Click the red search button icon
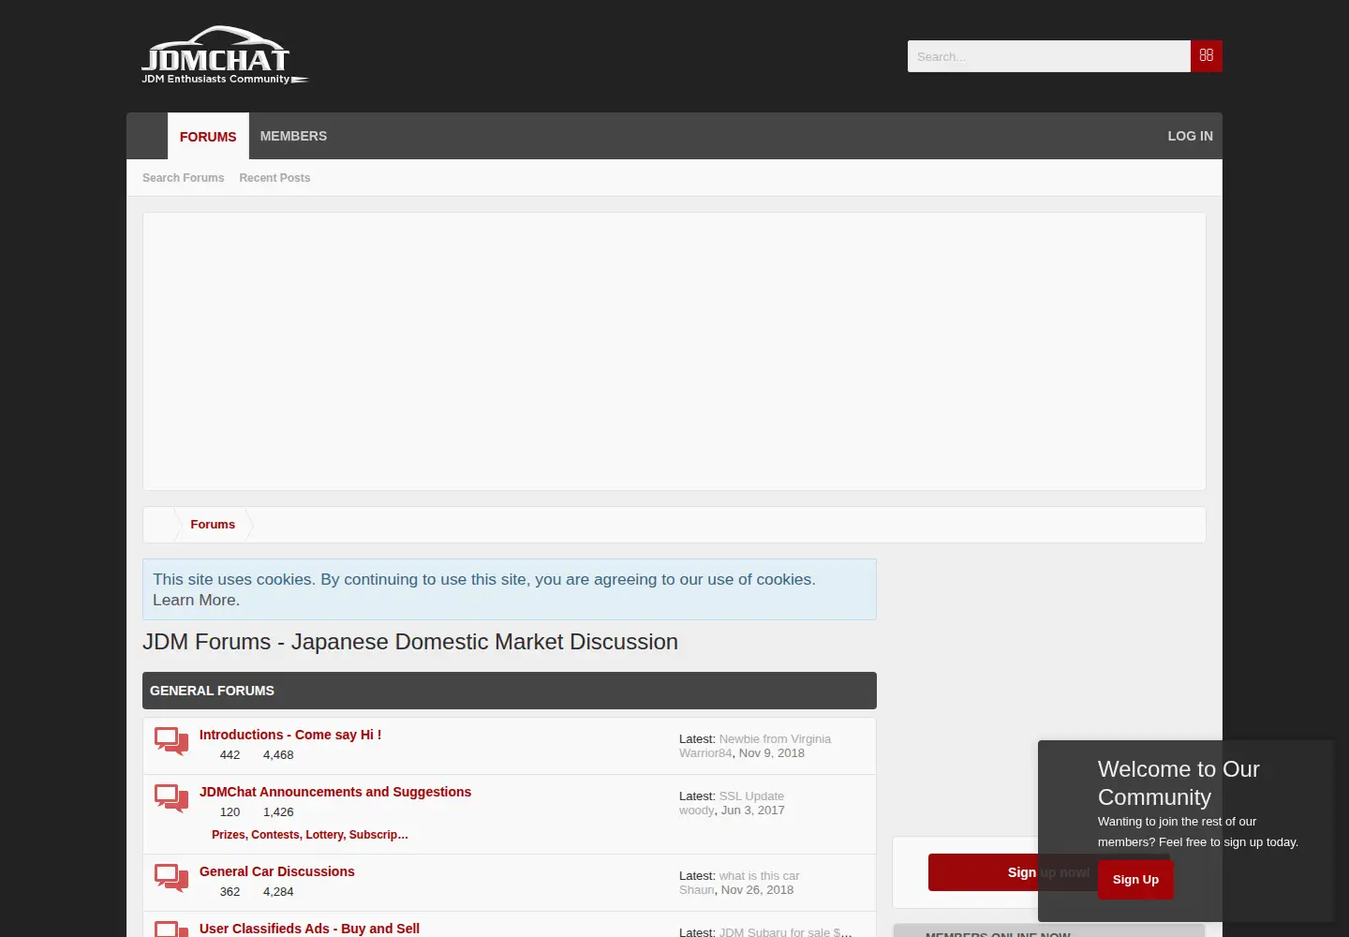The width and height of the screenshot is (1349, 937). pyautogui.click(x=1207, y=56)
